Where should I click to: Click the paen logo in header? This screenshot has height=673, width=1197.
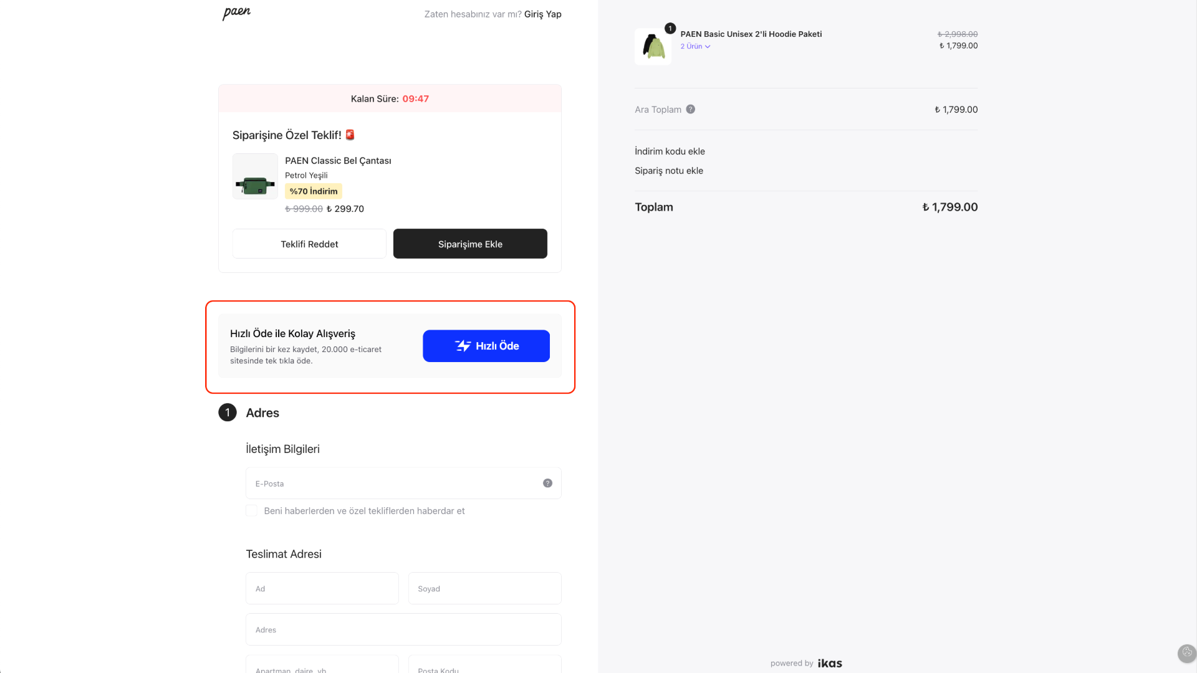point(236,13)
